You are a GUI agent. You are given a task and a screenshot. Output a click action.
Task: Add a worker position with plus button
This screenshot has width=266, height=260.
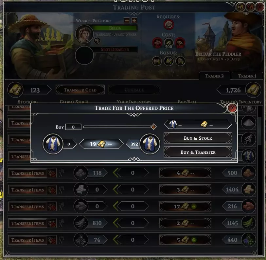click(134, 20)
